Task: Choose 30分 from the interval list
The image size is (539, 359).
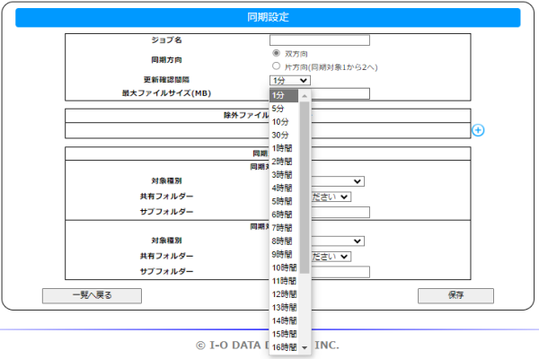Action: click(284, 135)
